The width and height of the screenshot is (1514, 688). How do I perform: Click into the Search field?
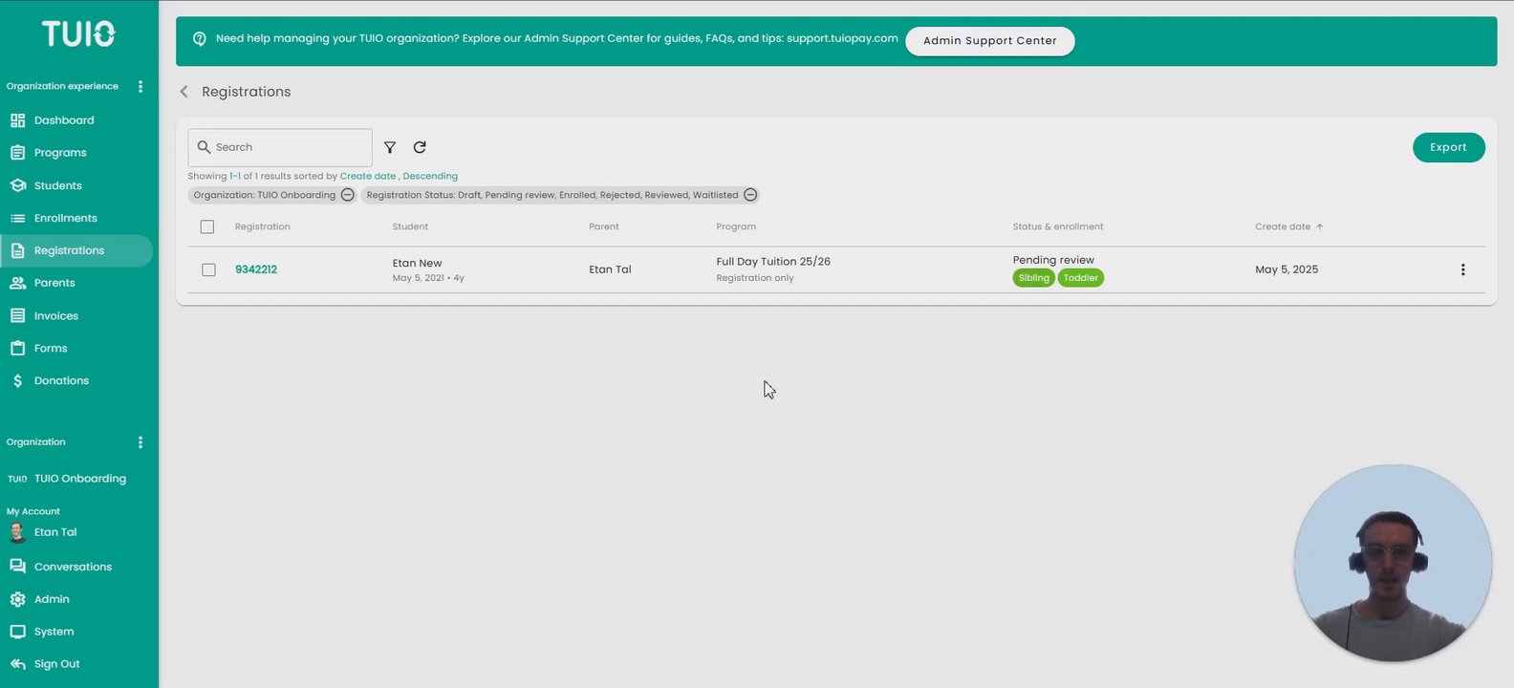click(280, 147)
